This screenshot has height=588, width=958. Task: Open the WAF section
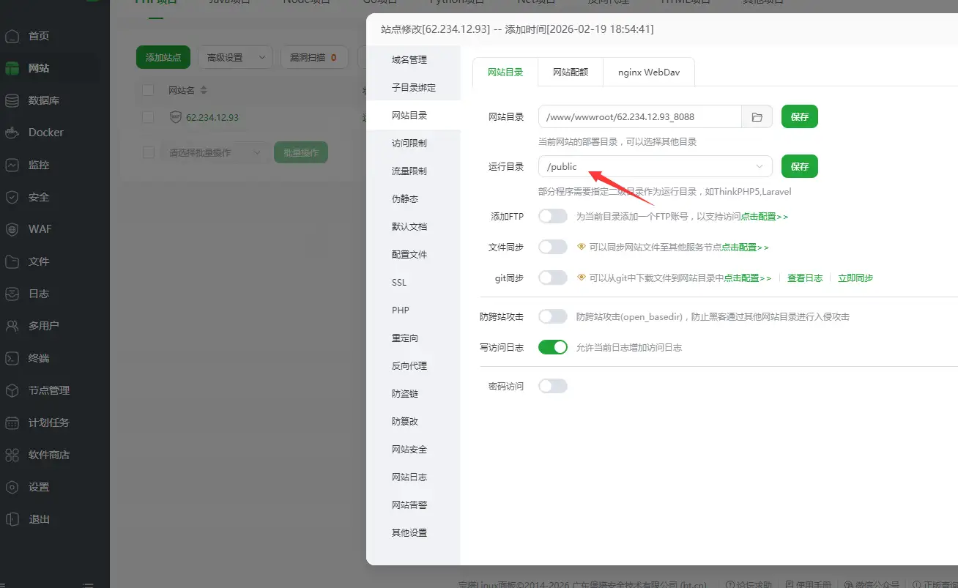point(42,228)
